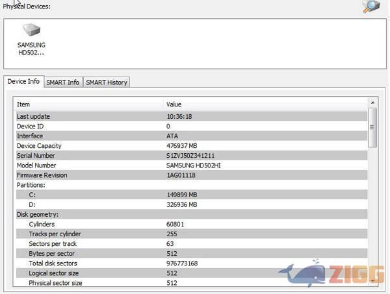Select the SAMSUNG HD502 hard drive icon

pyautogui.click(x=32, y=30)
